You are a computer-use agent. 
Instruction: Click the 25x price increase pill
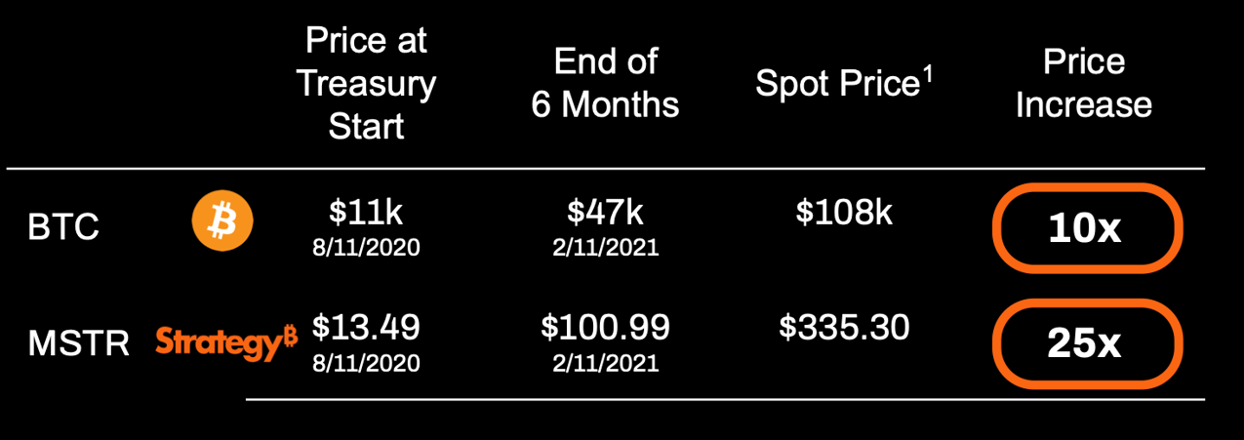(1087, 342)
